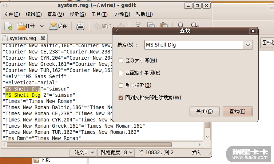The height and width of the screenshot is (164, 274).
Task: Open the 帮助(H) menu
Action: pyautogui.click(x=144, y=14)
